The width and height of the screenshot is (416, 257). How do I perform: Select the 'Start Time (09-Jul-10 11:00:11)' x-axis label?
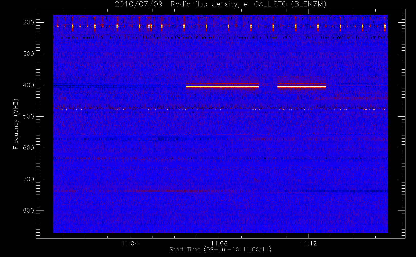pos(221,250)
